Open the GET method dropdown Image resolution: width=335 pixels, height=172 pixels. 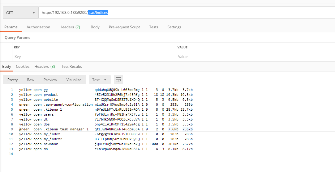(x=20, y=13)
